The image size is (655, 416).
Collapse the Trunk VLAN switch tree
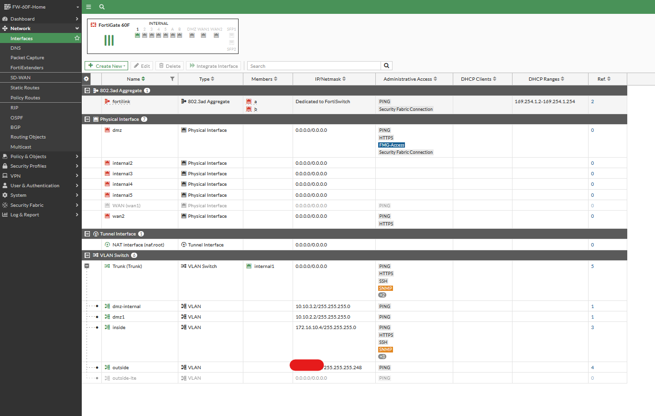click(x=87, y=266)
